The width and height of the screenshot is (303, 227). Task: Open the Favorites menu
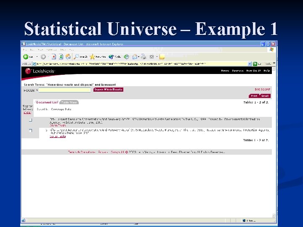point(51,50)
